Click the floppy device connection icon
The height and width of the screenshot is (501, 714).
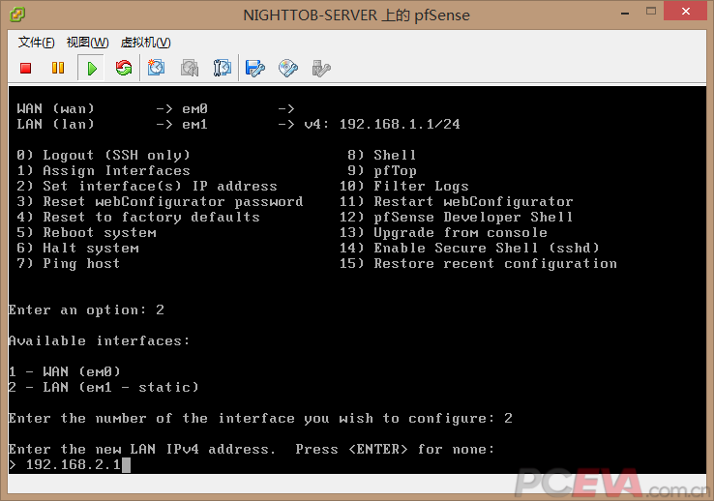(255, 68)
